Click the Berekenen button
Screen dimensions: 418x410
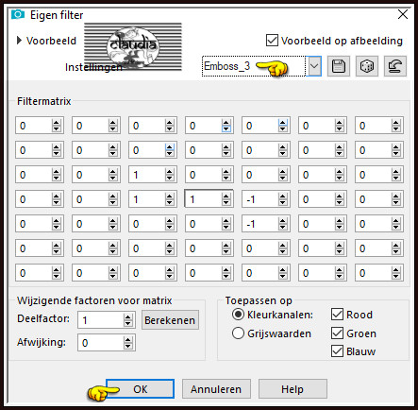(x=170, y=320)
